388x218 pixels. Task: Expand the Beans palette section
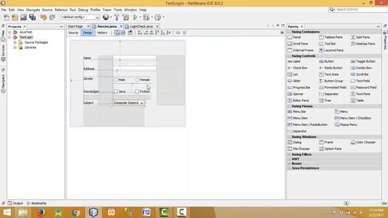pos(290,163)
